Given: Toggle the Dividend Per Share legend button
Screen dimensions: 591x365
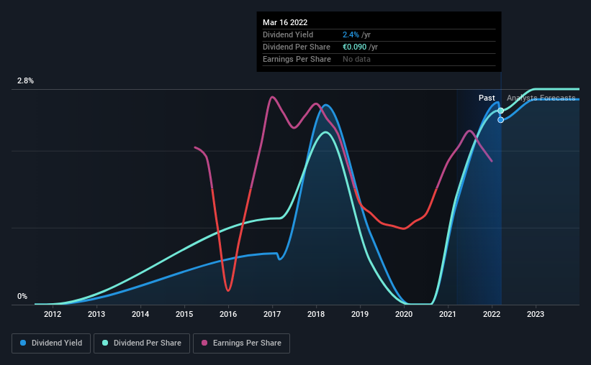Looking at the screenshot, I should point(142,343).
